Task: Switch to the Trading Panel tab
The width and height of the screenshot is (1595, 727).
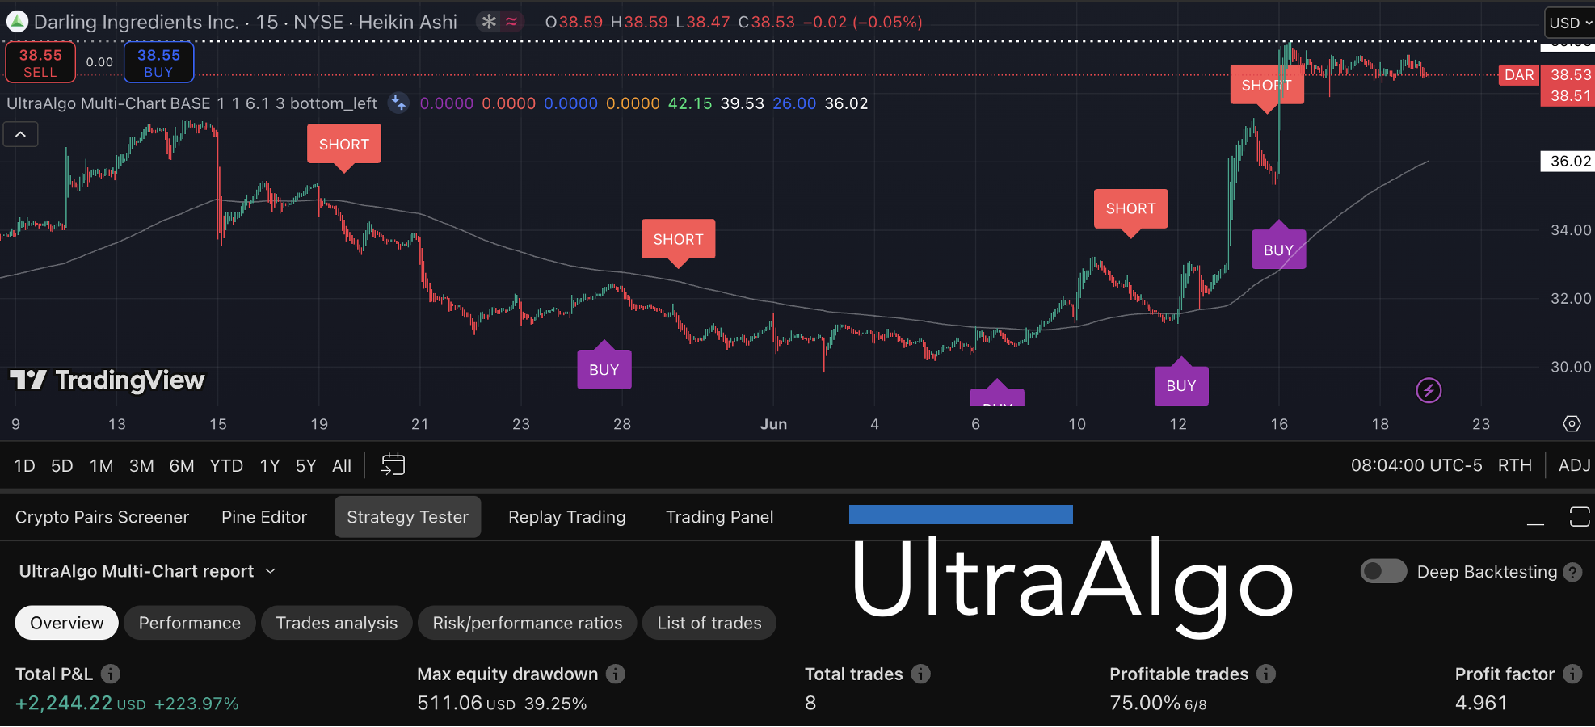Action: (x=720, y=517)
